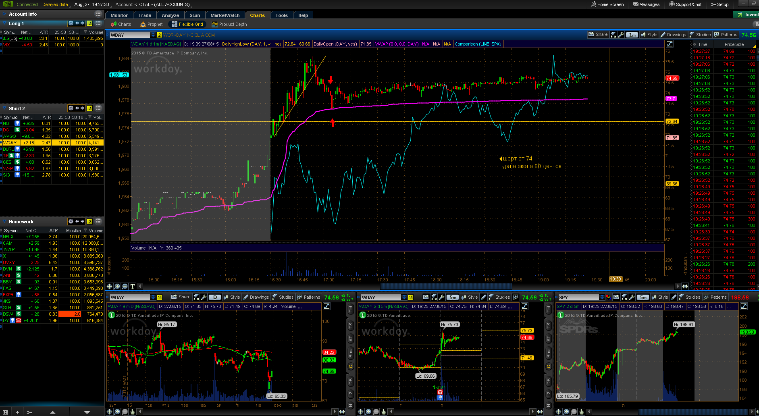Collapse the Short 2 watchlist

pyautogui.click(x=4, y=108)
